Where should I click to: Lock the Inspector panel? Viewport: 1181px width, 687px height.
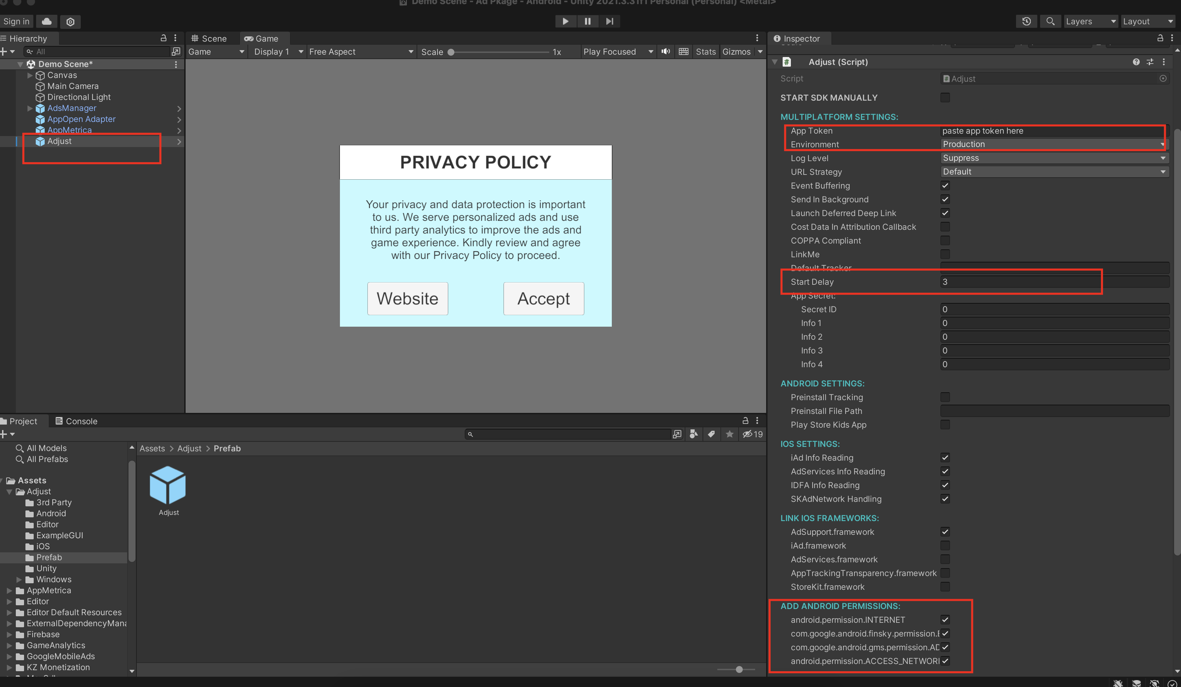(x=1160, y=38)
